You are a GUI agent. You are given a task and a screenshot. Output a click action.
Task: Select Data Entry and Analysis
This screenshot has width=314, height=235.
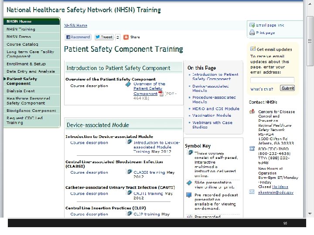pos(32,71)
